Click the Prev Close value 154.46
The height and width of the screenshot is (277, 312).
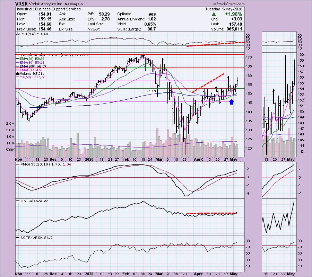(x=45, y=29)
